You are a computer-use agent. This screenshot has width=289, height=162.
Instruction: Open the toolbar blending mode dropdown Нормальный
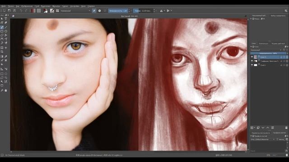(x=75, y=11)
